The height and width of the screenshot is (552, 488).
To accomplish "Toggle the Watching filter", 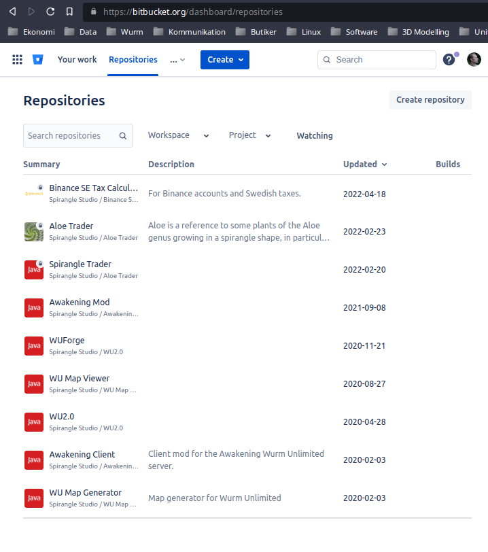I will point(315,136).
